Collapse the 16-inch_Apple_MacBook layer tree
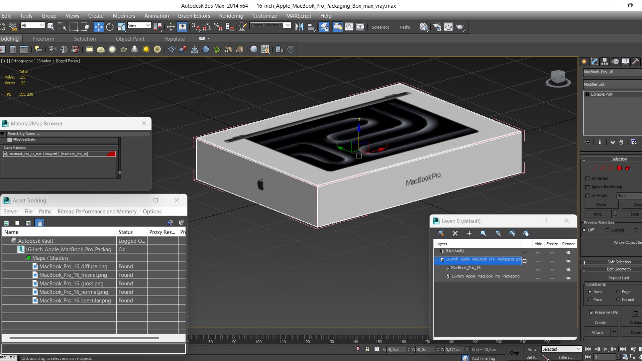Screen dimensions: 642x361 tap(436, 259)
